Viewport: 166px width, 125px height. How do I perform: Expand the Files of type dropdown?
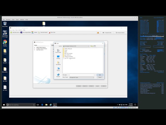[x=93, y=78]
